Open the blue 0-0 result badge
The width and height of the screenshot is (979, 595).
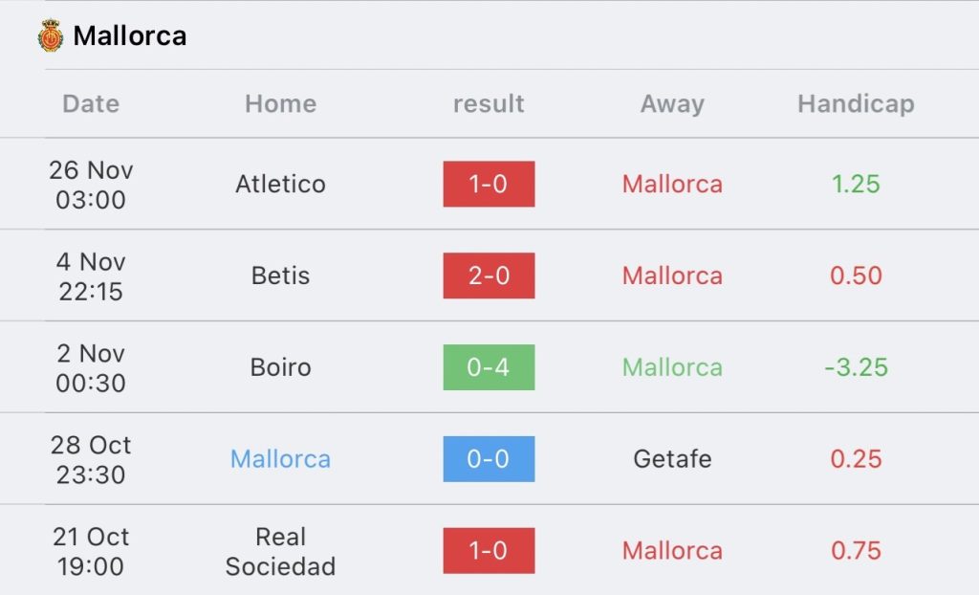[489, 459]
